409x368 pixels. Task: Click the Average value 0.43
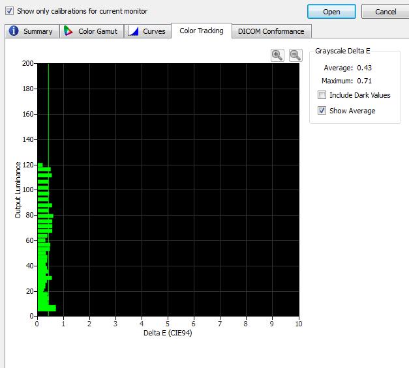[364, 68]
